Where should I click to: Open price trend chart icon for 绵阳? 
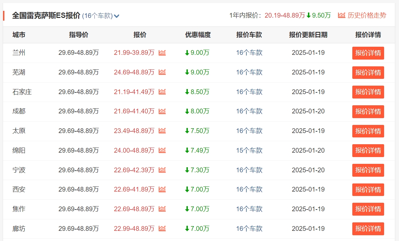pos(162,150)
